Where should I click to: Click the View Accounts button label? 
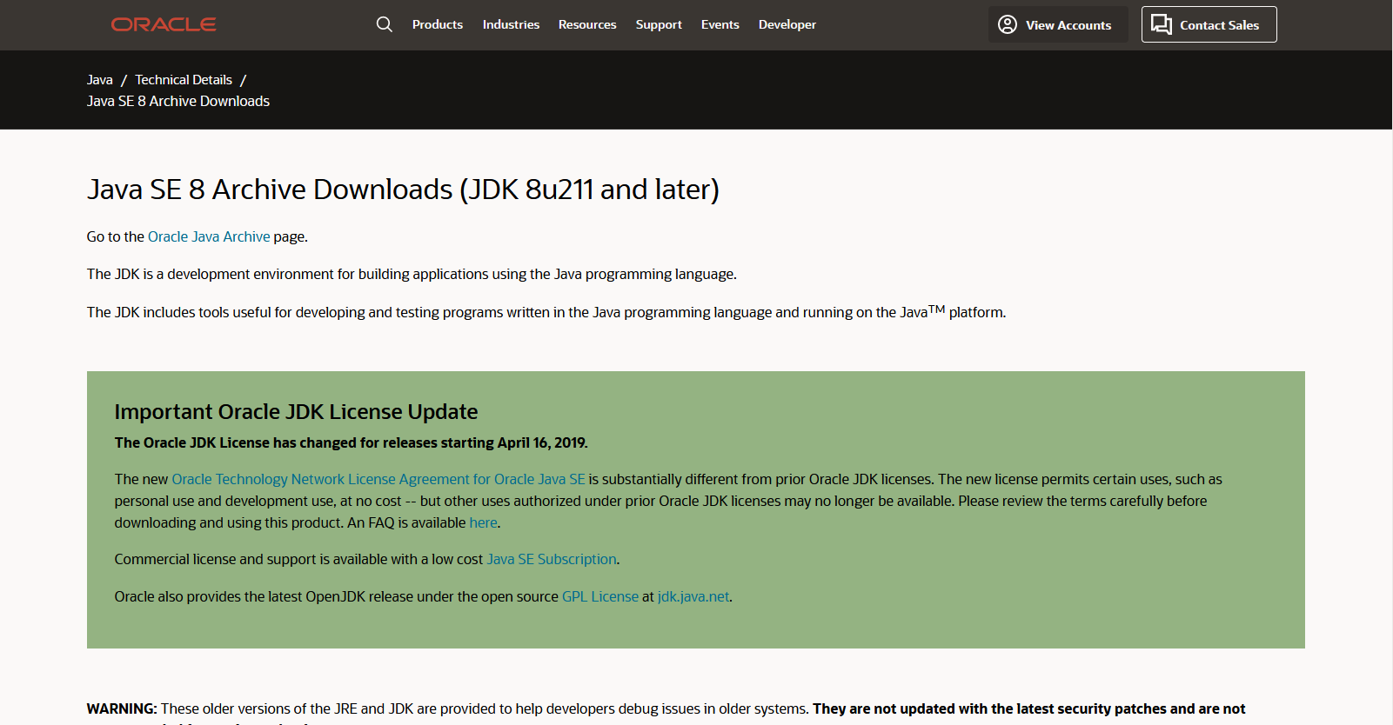1068,25
